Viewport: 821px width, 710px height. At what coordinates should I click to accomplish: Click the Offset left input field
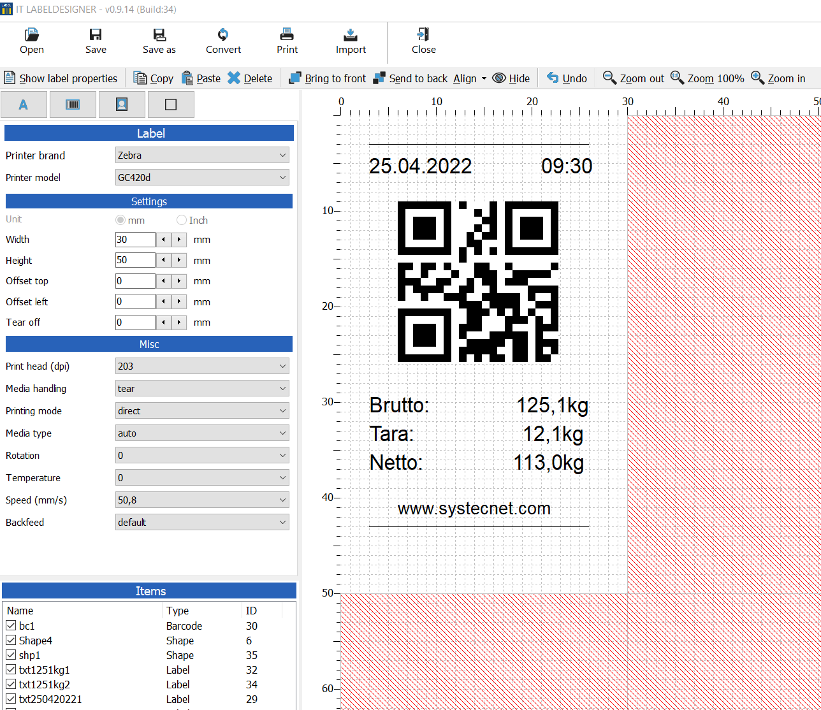point(135,301)
